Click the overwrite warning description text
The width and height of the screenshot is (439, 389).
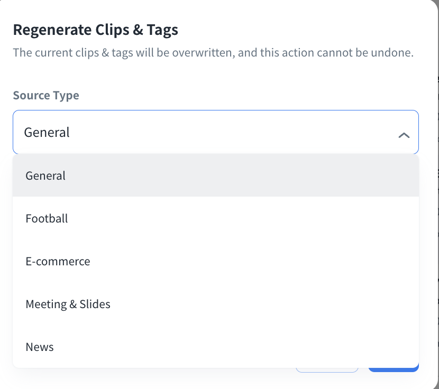213,53
